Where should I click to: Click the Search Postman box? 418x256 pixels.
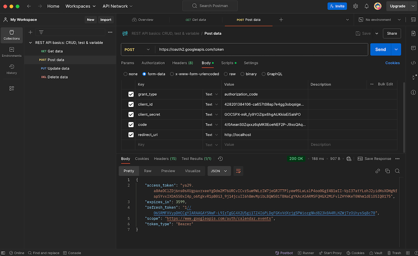pos(210,6)
